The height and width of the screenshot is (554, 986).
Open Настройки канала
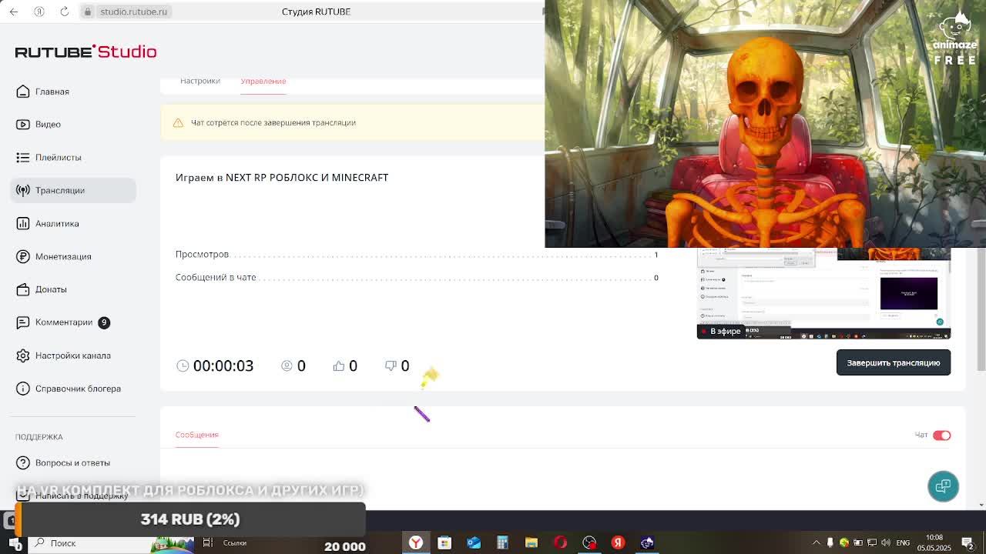point(73,355)
